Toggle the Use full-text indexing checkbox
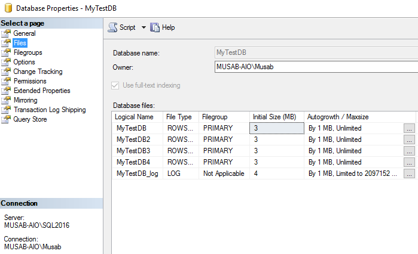Screen dimensions: 418x254 pos(116,85)
